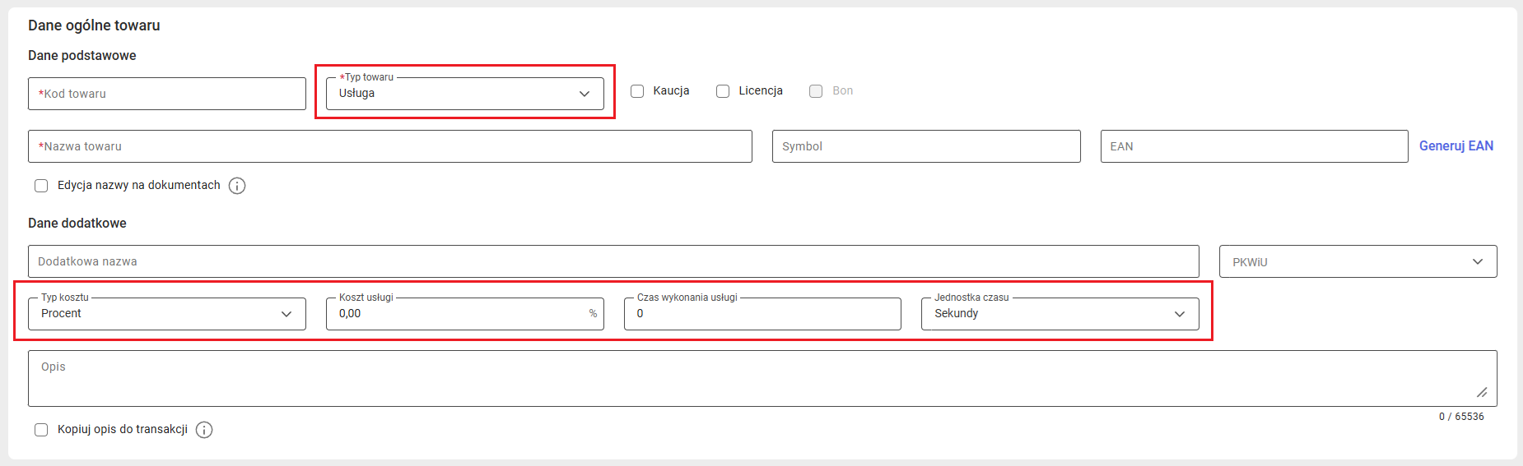This screenshot has height=466, width=1523.
Task: Check Kopiuj opis do transakcji option
Action: pos(41,430)
